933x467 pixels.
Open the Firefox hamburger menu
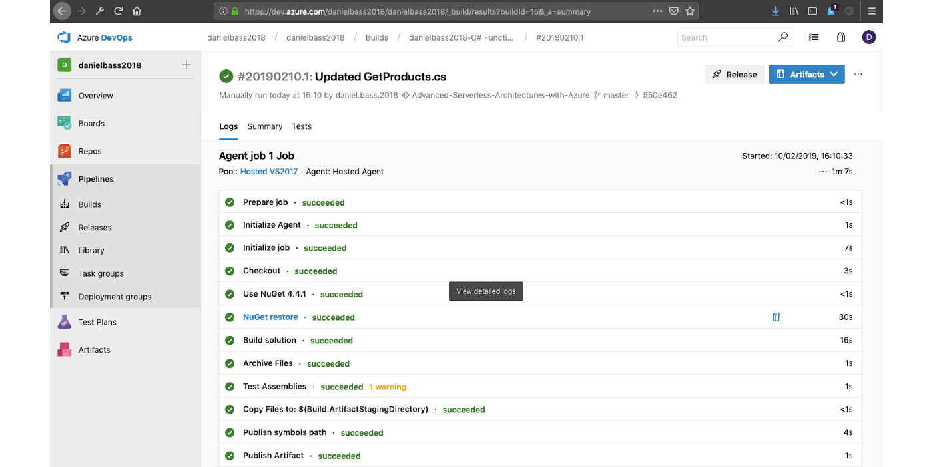tap(872, 11)
